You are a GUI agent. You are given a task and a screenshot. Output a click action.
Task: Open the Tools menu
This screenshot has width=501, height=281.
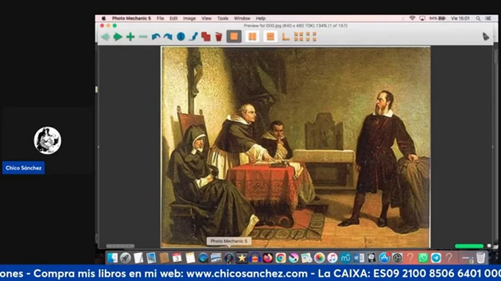point(223,18)
